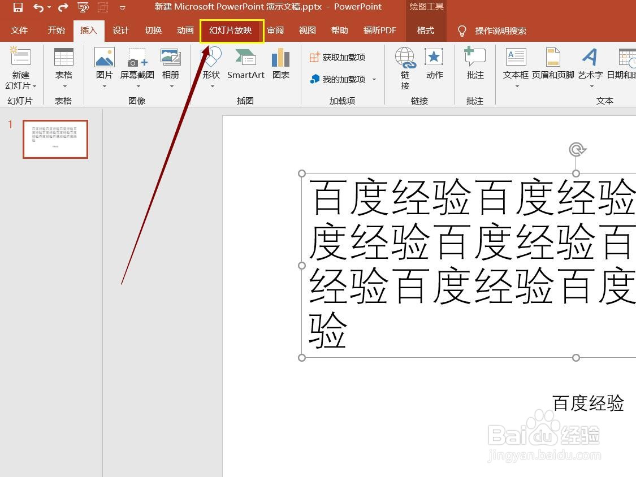
Task: Switch to the 审阅 tab
Action: (275, 31)
